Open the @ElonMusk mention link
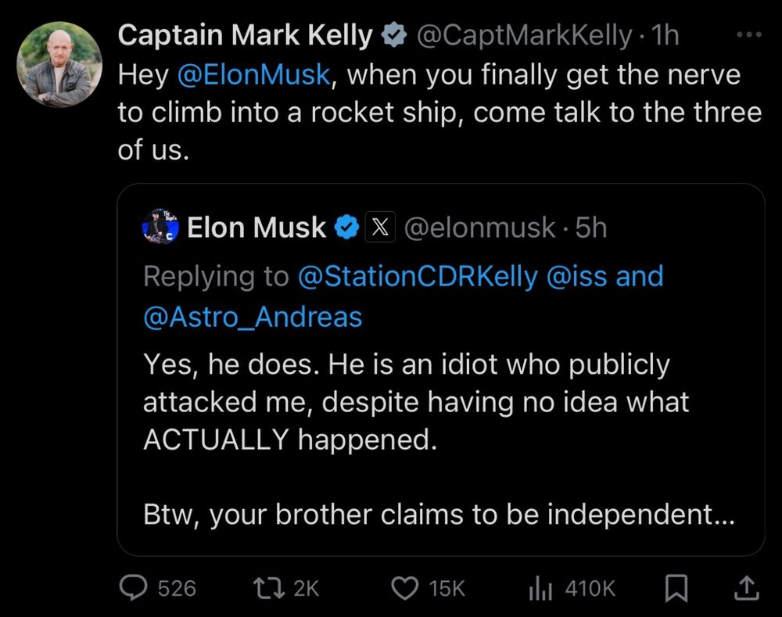Viewport: 782px width, 617px height. [255, 75]
